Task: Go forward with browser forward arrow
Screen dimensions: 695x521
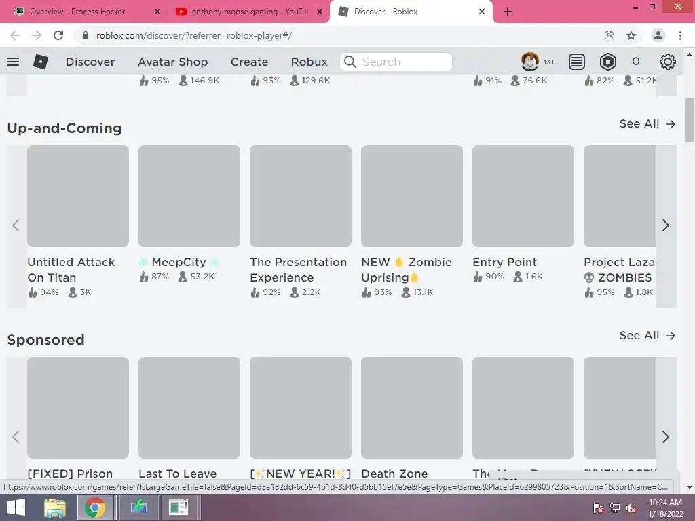Action: coord(37,35)
